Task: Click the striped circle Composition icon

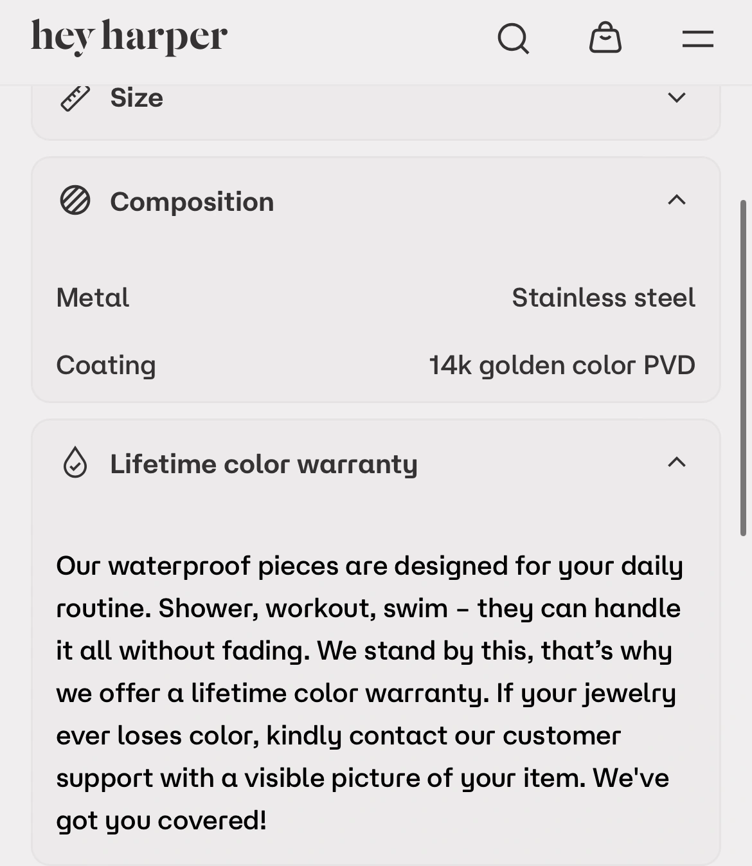Action: 75,201
